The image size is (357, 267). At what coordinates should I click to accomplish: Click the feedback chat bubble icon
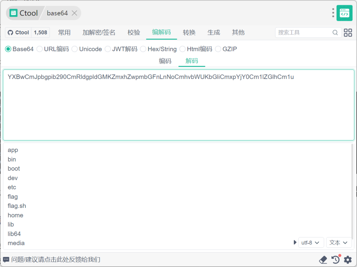tap(6, 260)
